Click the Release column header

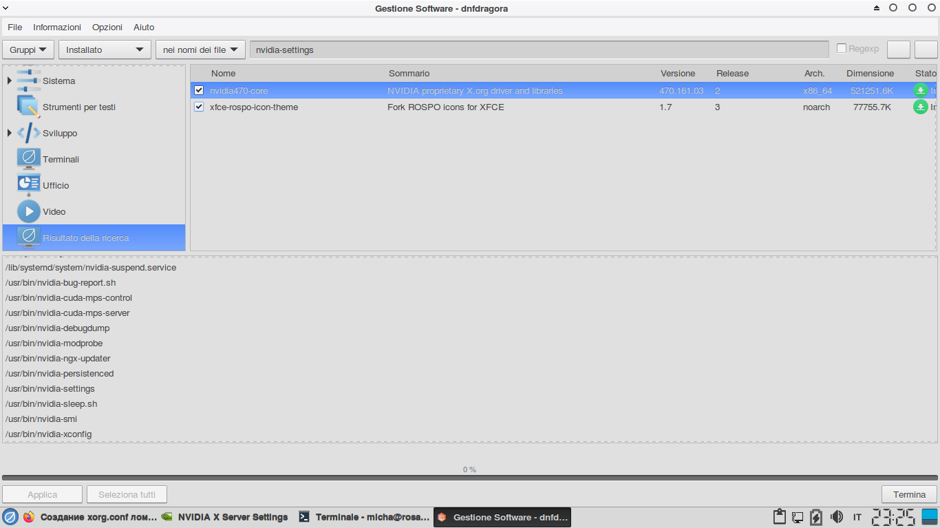click(732, 73)
